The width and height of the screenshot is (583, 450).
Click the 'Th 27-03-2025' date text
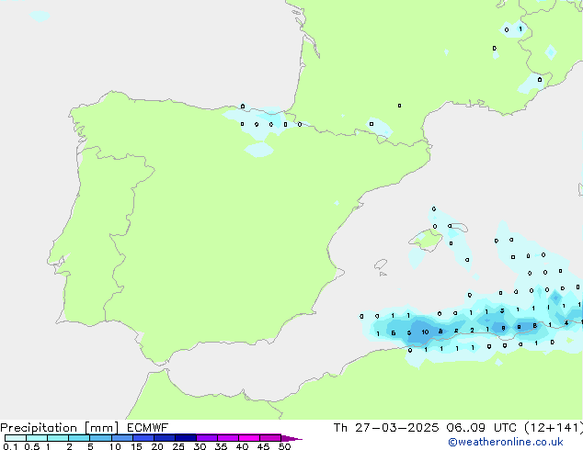tap(386, 428)
